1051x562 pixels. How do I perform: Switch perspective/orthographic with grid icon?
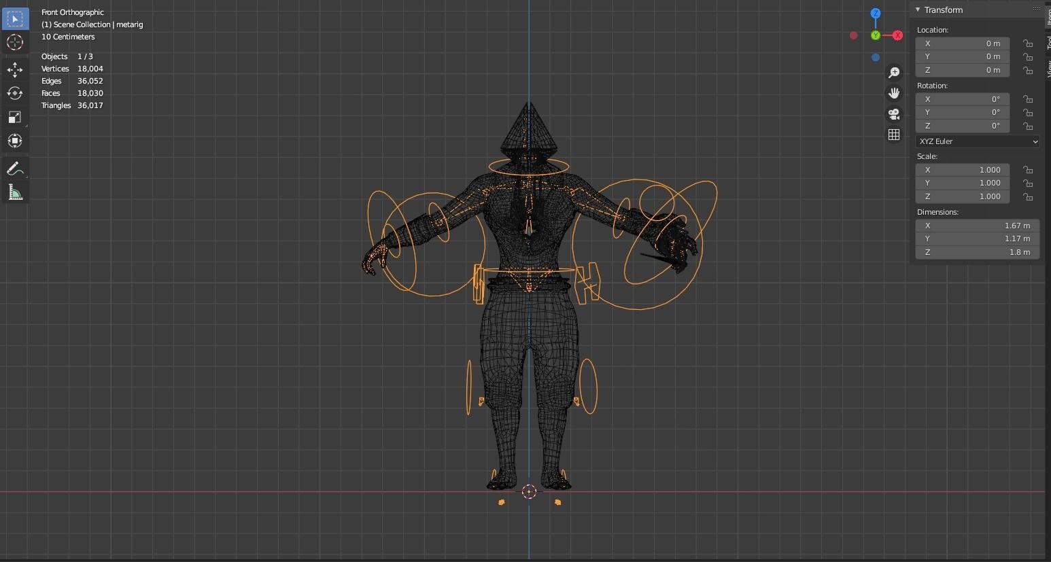click(x=894, y=135)
